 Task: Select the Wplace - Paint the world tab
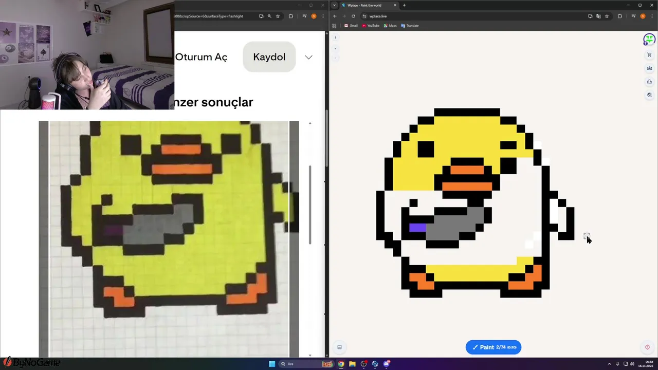tap(369, 5)
